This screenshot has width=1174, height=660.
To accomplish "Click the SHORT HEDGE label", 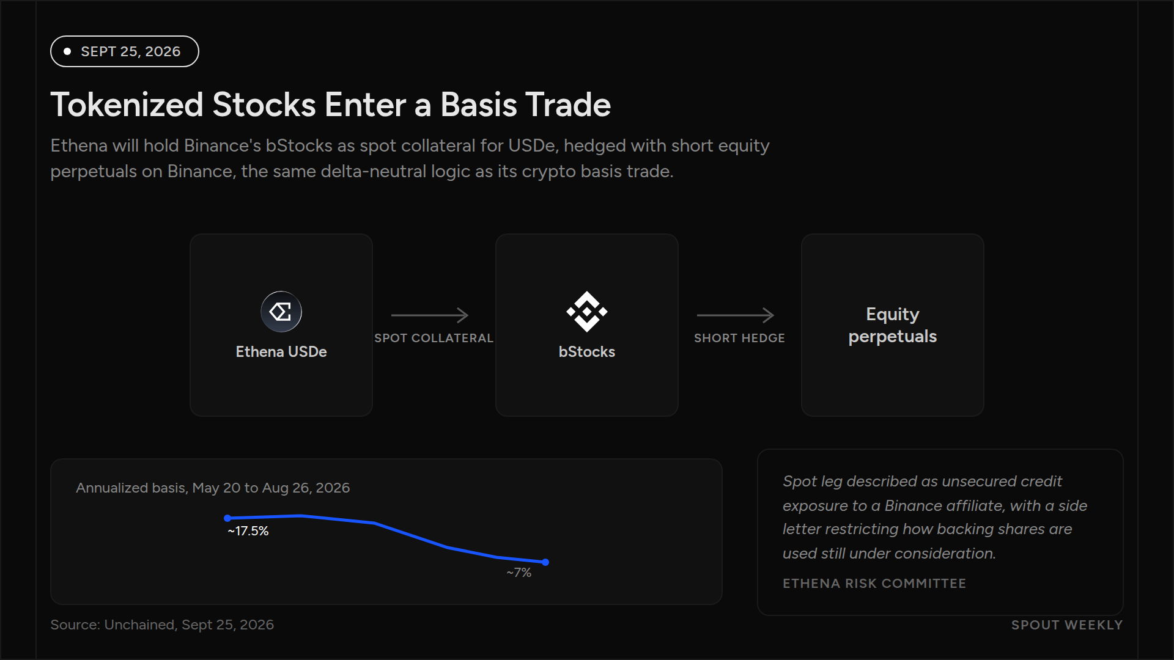I will click(x=739, y=338).
